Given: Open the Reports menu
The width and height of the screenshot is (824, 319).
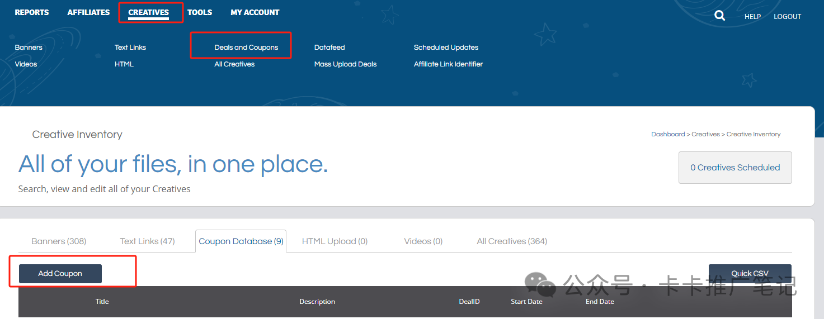Looking at the screenshot, I should coord(32,12).
